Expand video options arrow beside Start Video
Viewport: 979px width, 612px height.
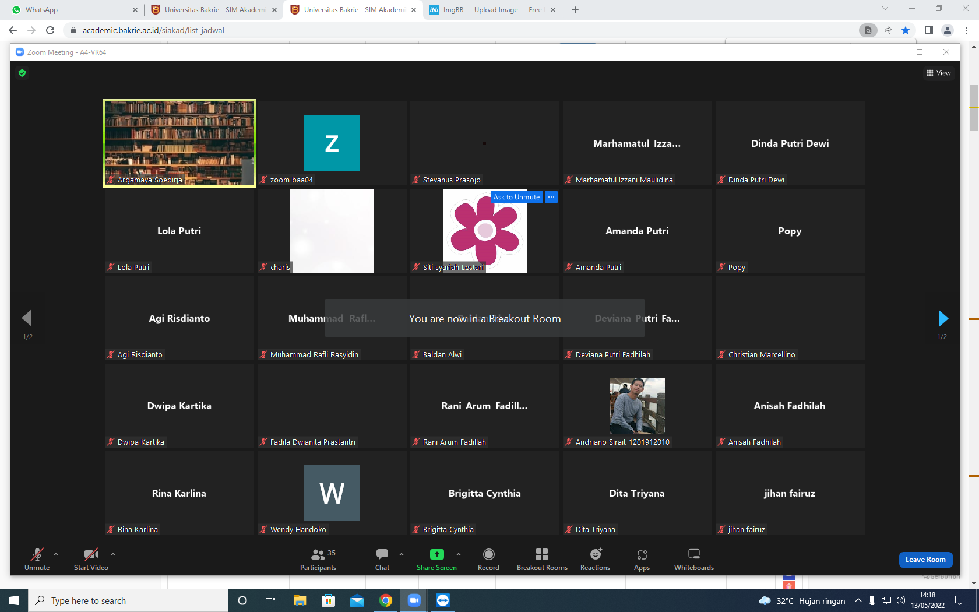(x=113, y=554)
